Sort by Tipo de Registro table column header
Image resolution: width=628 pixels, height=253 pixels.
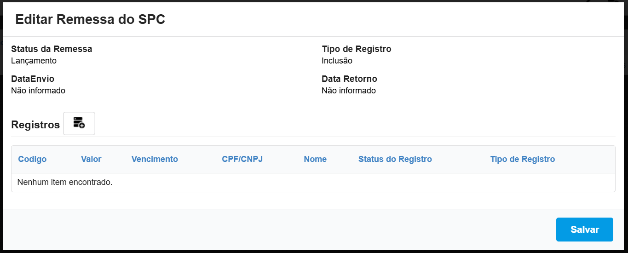click(x=522, y=159)
